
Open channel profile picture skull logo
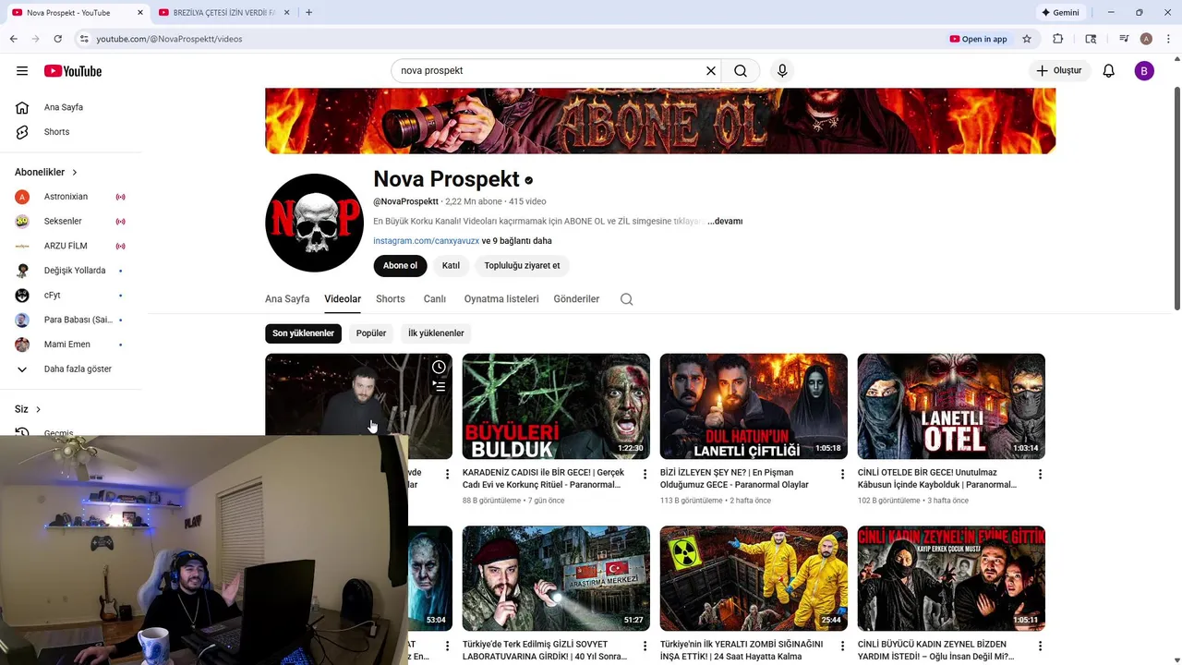click(314, 223)
